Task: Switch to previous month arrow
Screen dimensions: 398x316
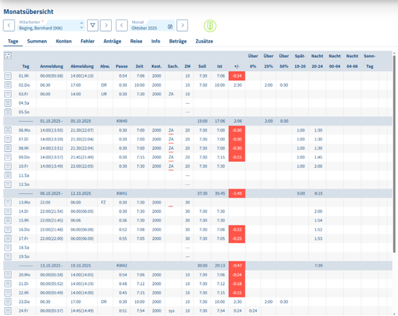Action: click(x=122, y=26)
